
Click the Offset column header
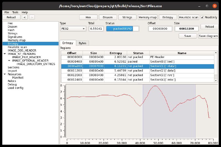(72, 53)
